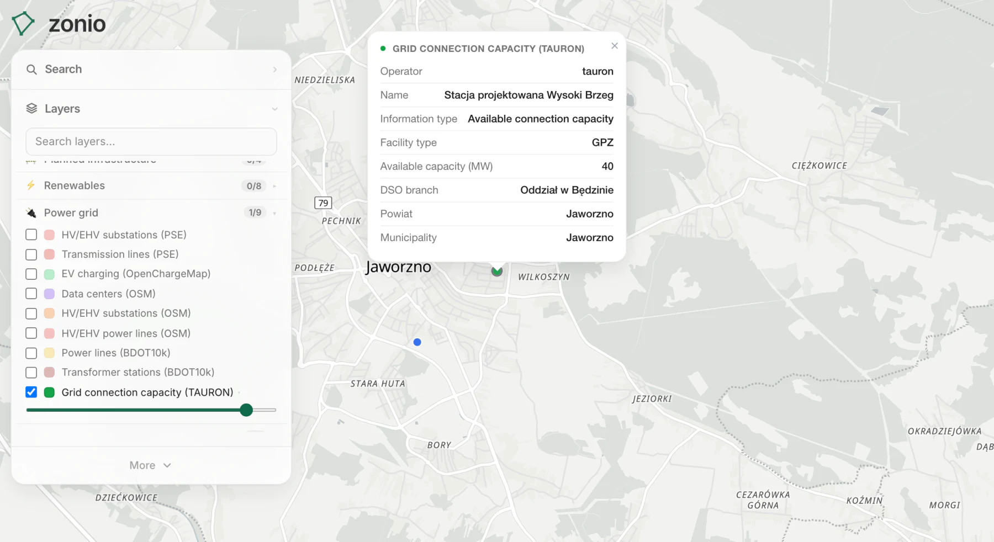Click the Power grid plug icon
Screen dimensions: 994x542
(x=31, y=213)
